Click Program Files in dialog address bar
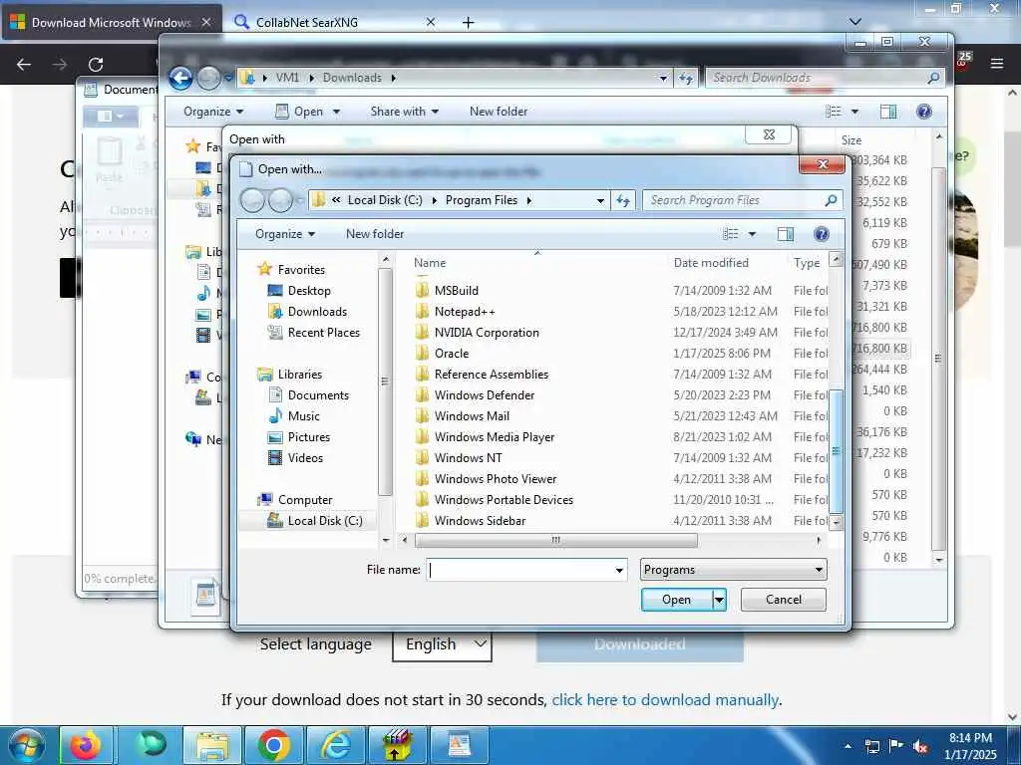Screen dimensions: 1021x765 coord(482,200)
